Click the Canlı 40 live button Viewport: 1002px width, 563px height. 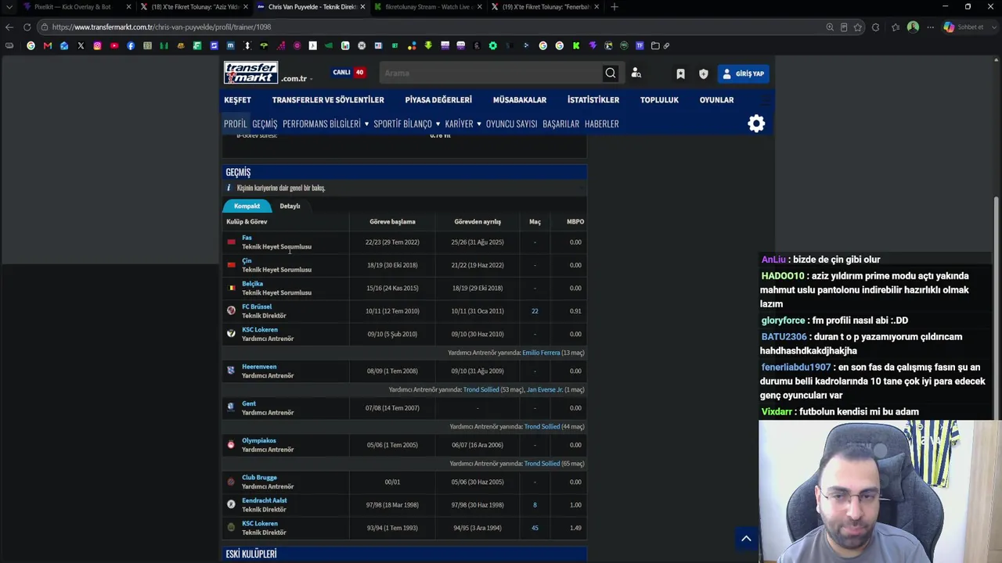pos(349,73)
